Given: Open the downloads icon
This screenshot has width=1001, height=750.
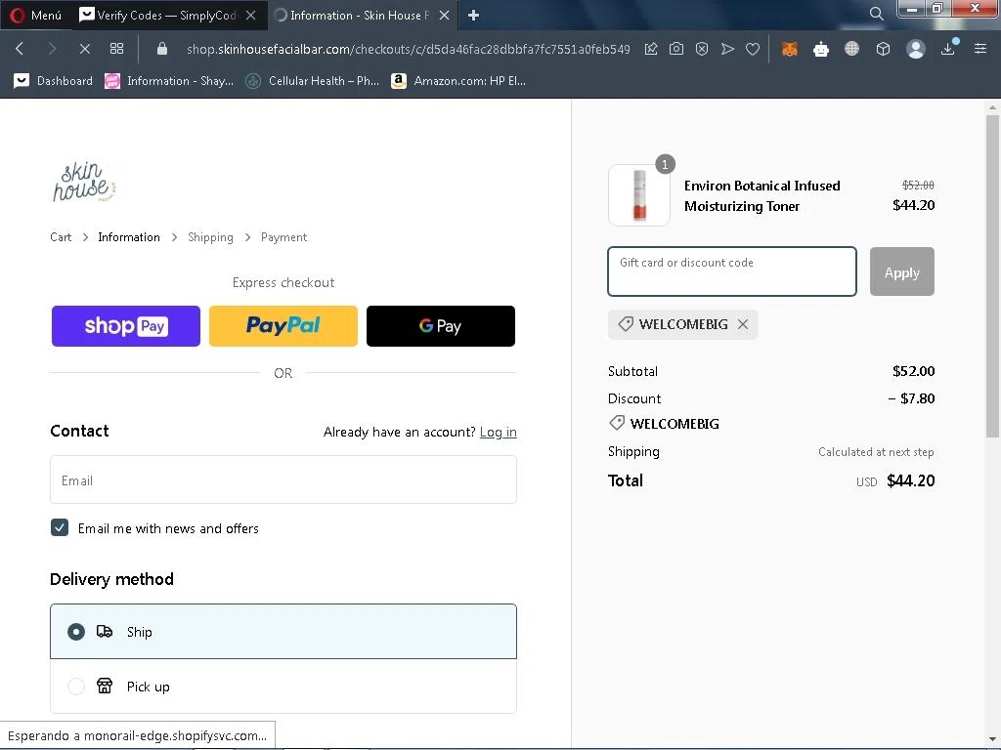Looking at the screenshot, I should pos(948,49).
